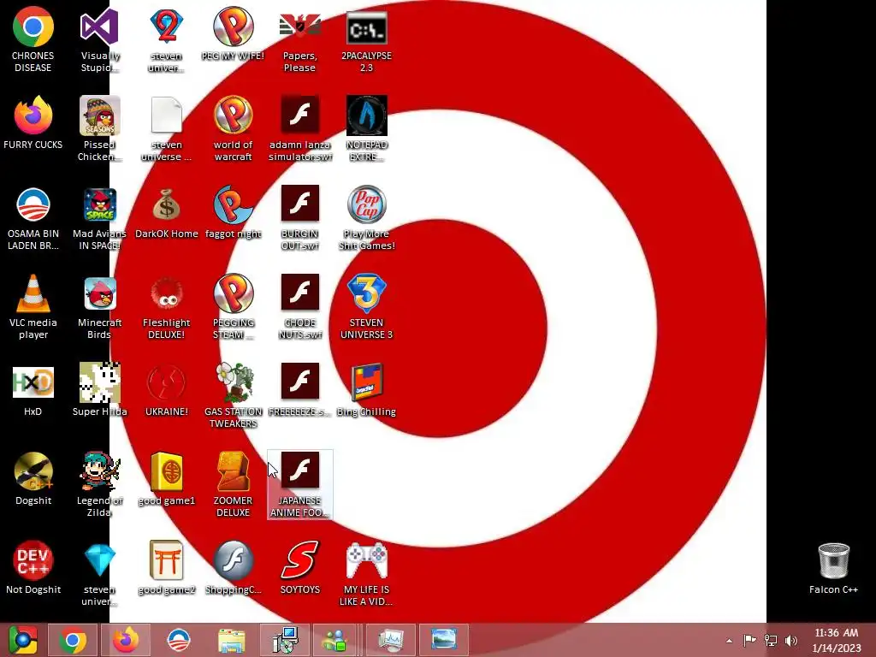The width and height of the screenshot is (876, 657).
Task: Select the faggot night blue P icon
Action: point(233,213)
